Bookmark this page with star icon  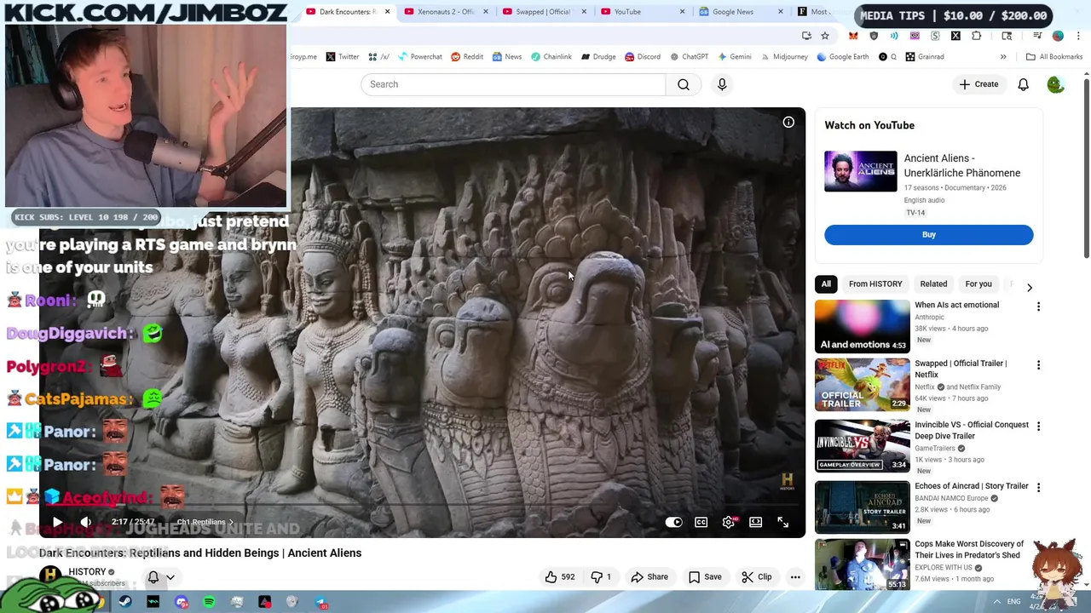[825, 36]
